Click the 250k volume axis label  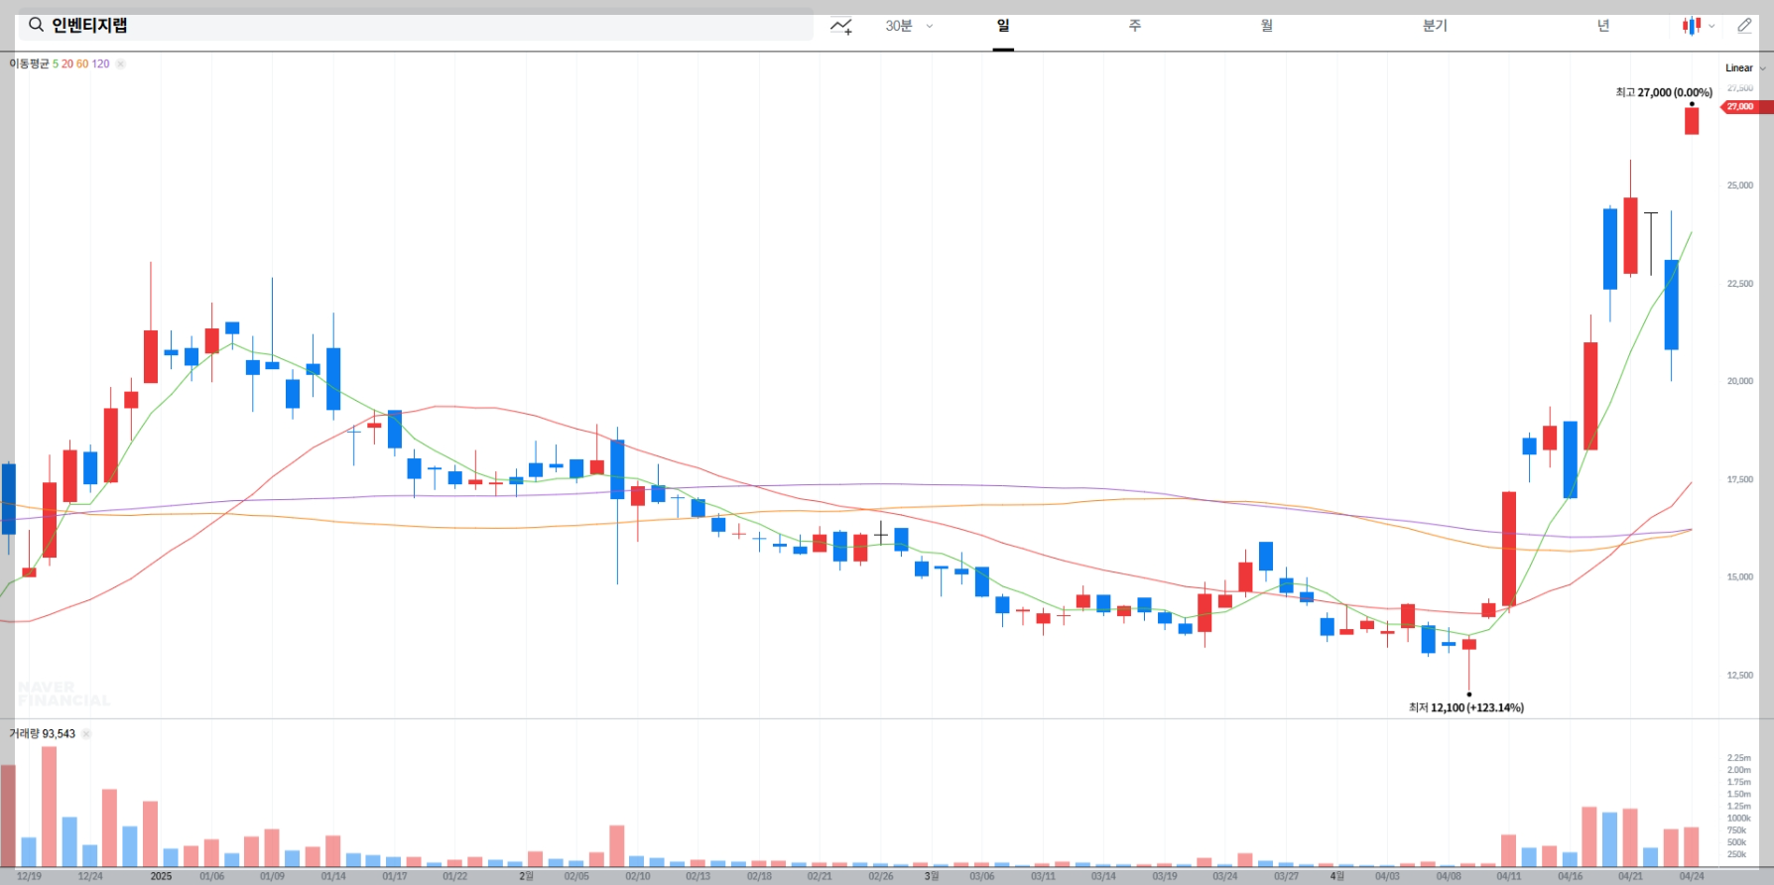point(1736,854)
